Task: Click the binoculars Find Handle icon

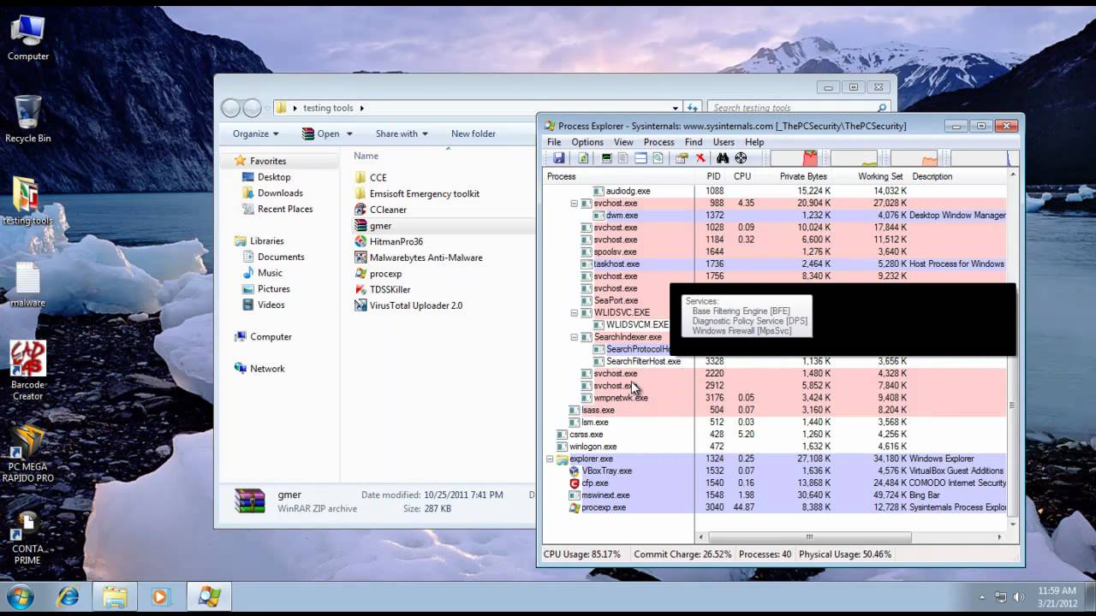Action: pyautogui.click(x=723, y=158)
